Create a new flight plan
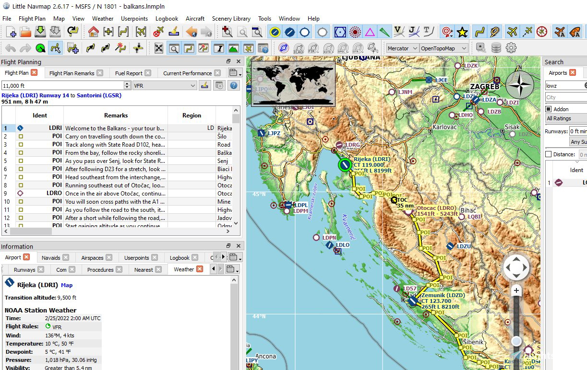 [11, 32]
